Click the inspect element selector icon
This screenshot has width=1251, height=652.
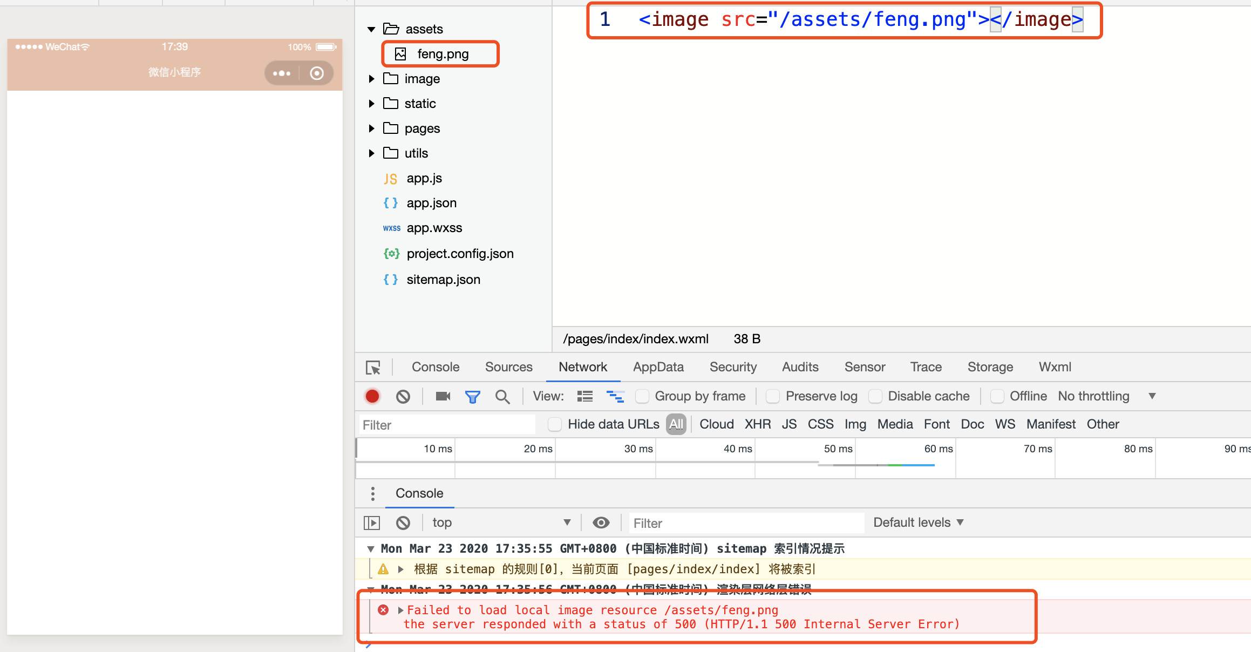pyautogui.click(x=373, y=367)
